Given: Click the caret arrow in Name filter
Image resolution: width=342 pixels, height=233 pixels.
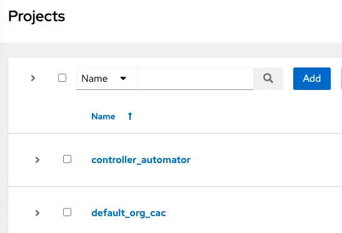Looking at the screenshot, I should coord(123,79).
